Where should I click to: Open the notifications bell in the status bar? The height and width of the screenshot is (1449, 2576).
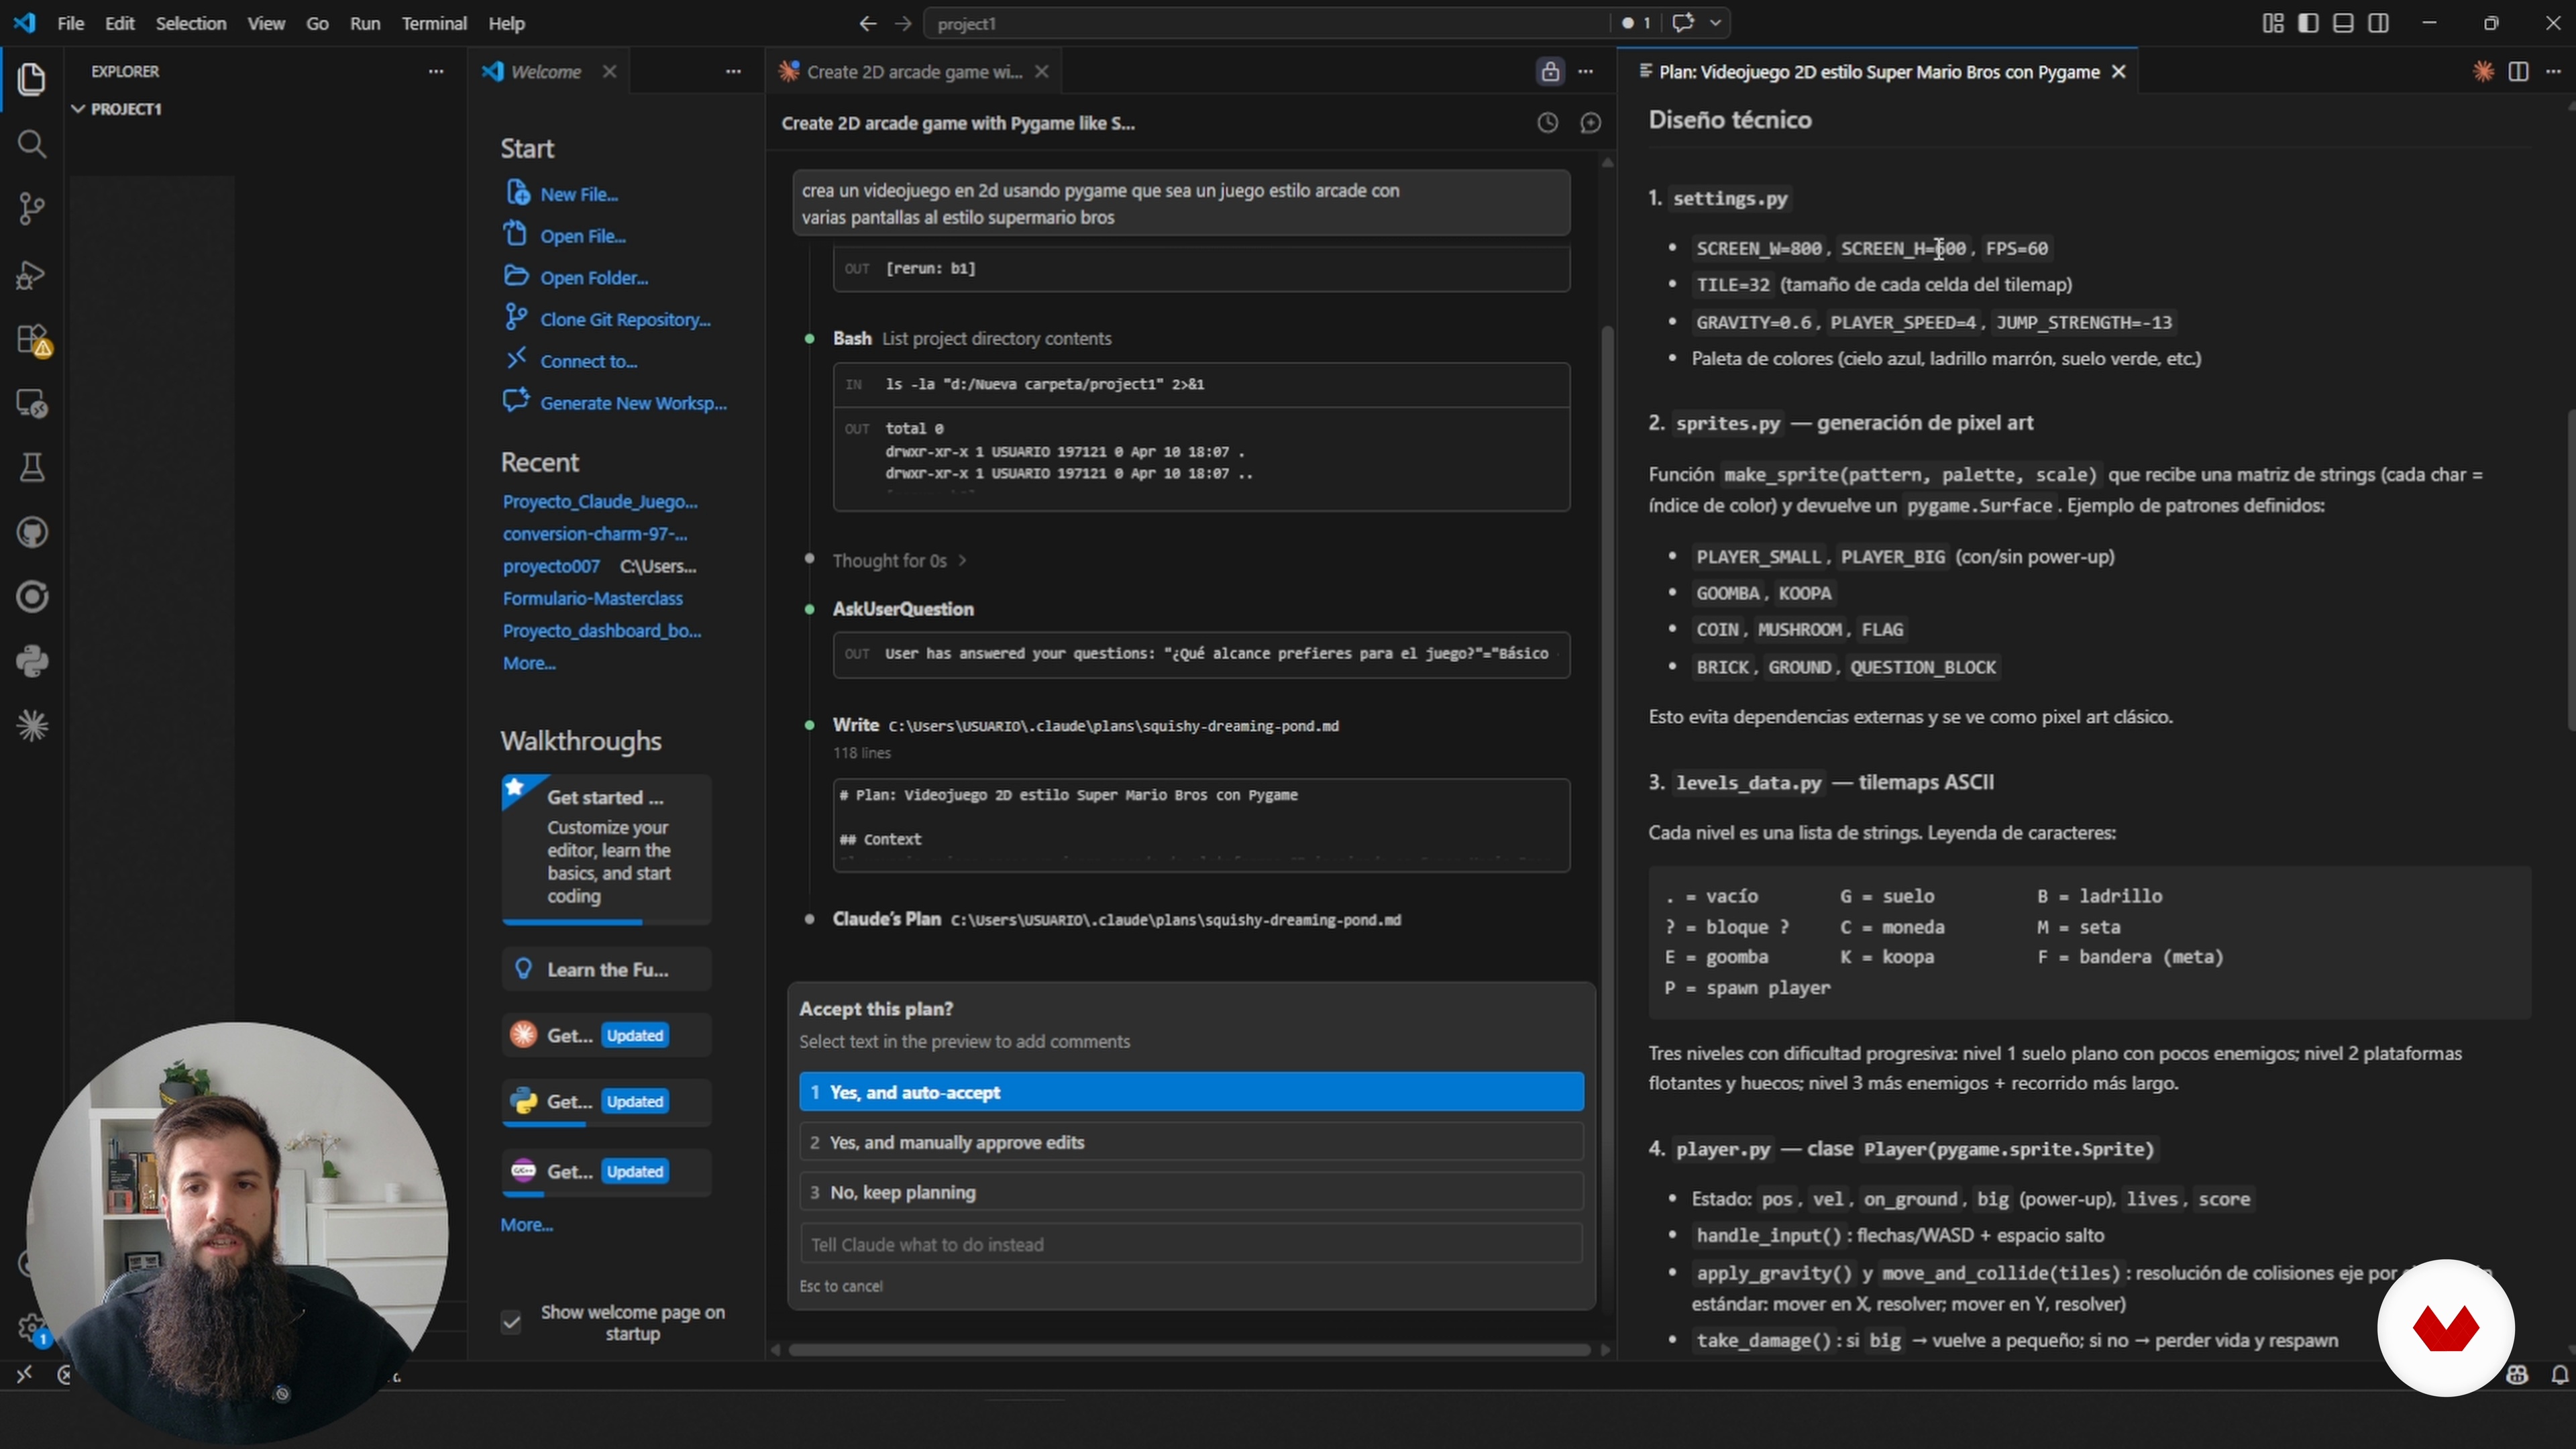tap(2559, 1376)
